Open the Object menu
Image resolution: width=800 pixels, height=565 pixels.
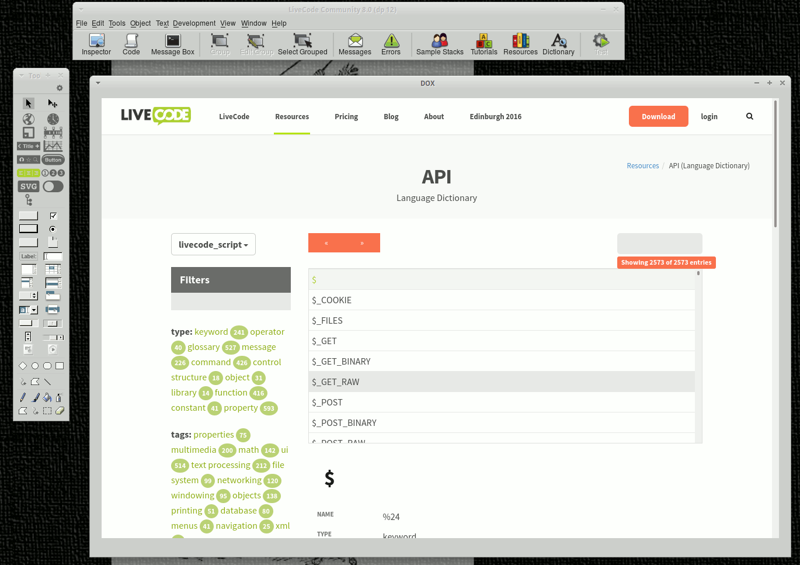point(141,23)
